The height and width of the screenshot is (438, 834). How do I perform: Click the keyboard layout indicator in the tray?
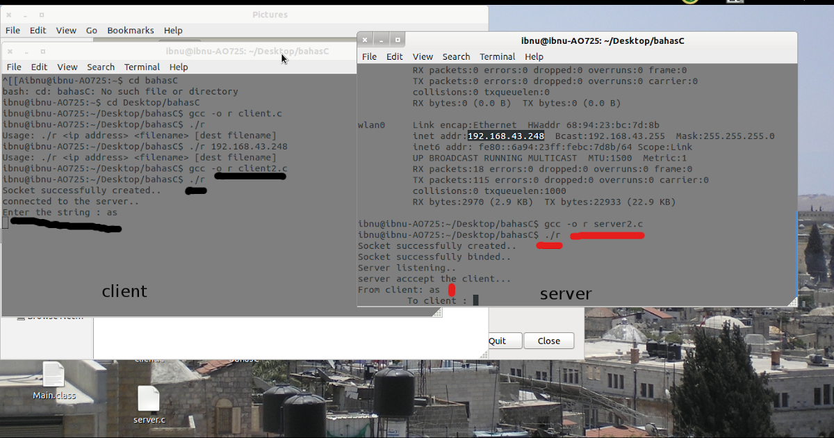click(735, 3)
